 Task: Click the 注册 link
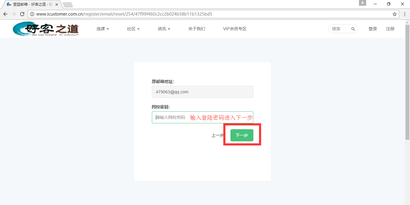tap(390, 29)
